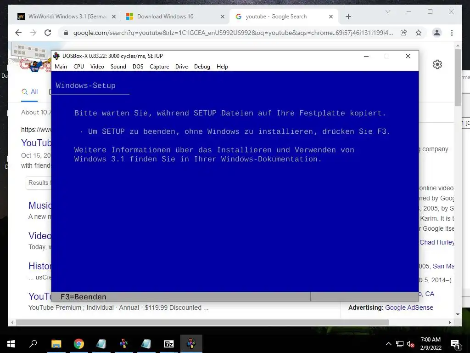Reload the Google search page
470x353 pixels.
tap(48, 33)
